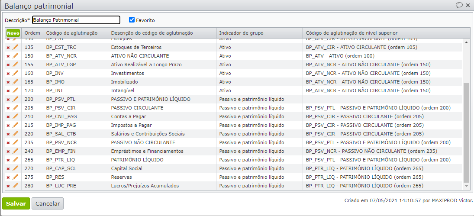Delete the Investimentos row
474x216 pixels.
tap(8, 74)
